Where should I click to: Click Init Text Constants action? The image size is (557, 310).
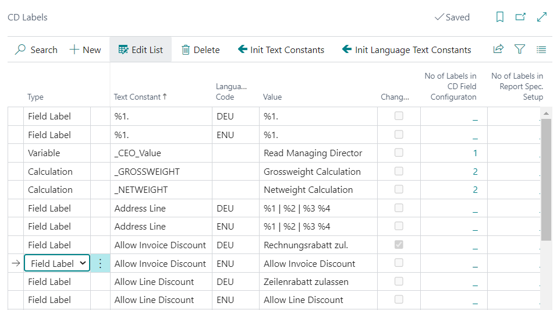point(281,50)
